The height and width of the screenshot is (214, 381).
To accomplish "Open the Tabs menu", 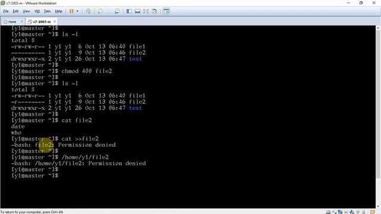I will [47, 11].
